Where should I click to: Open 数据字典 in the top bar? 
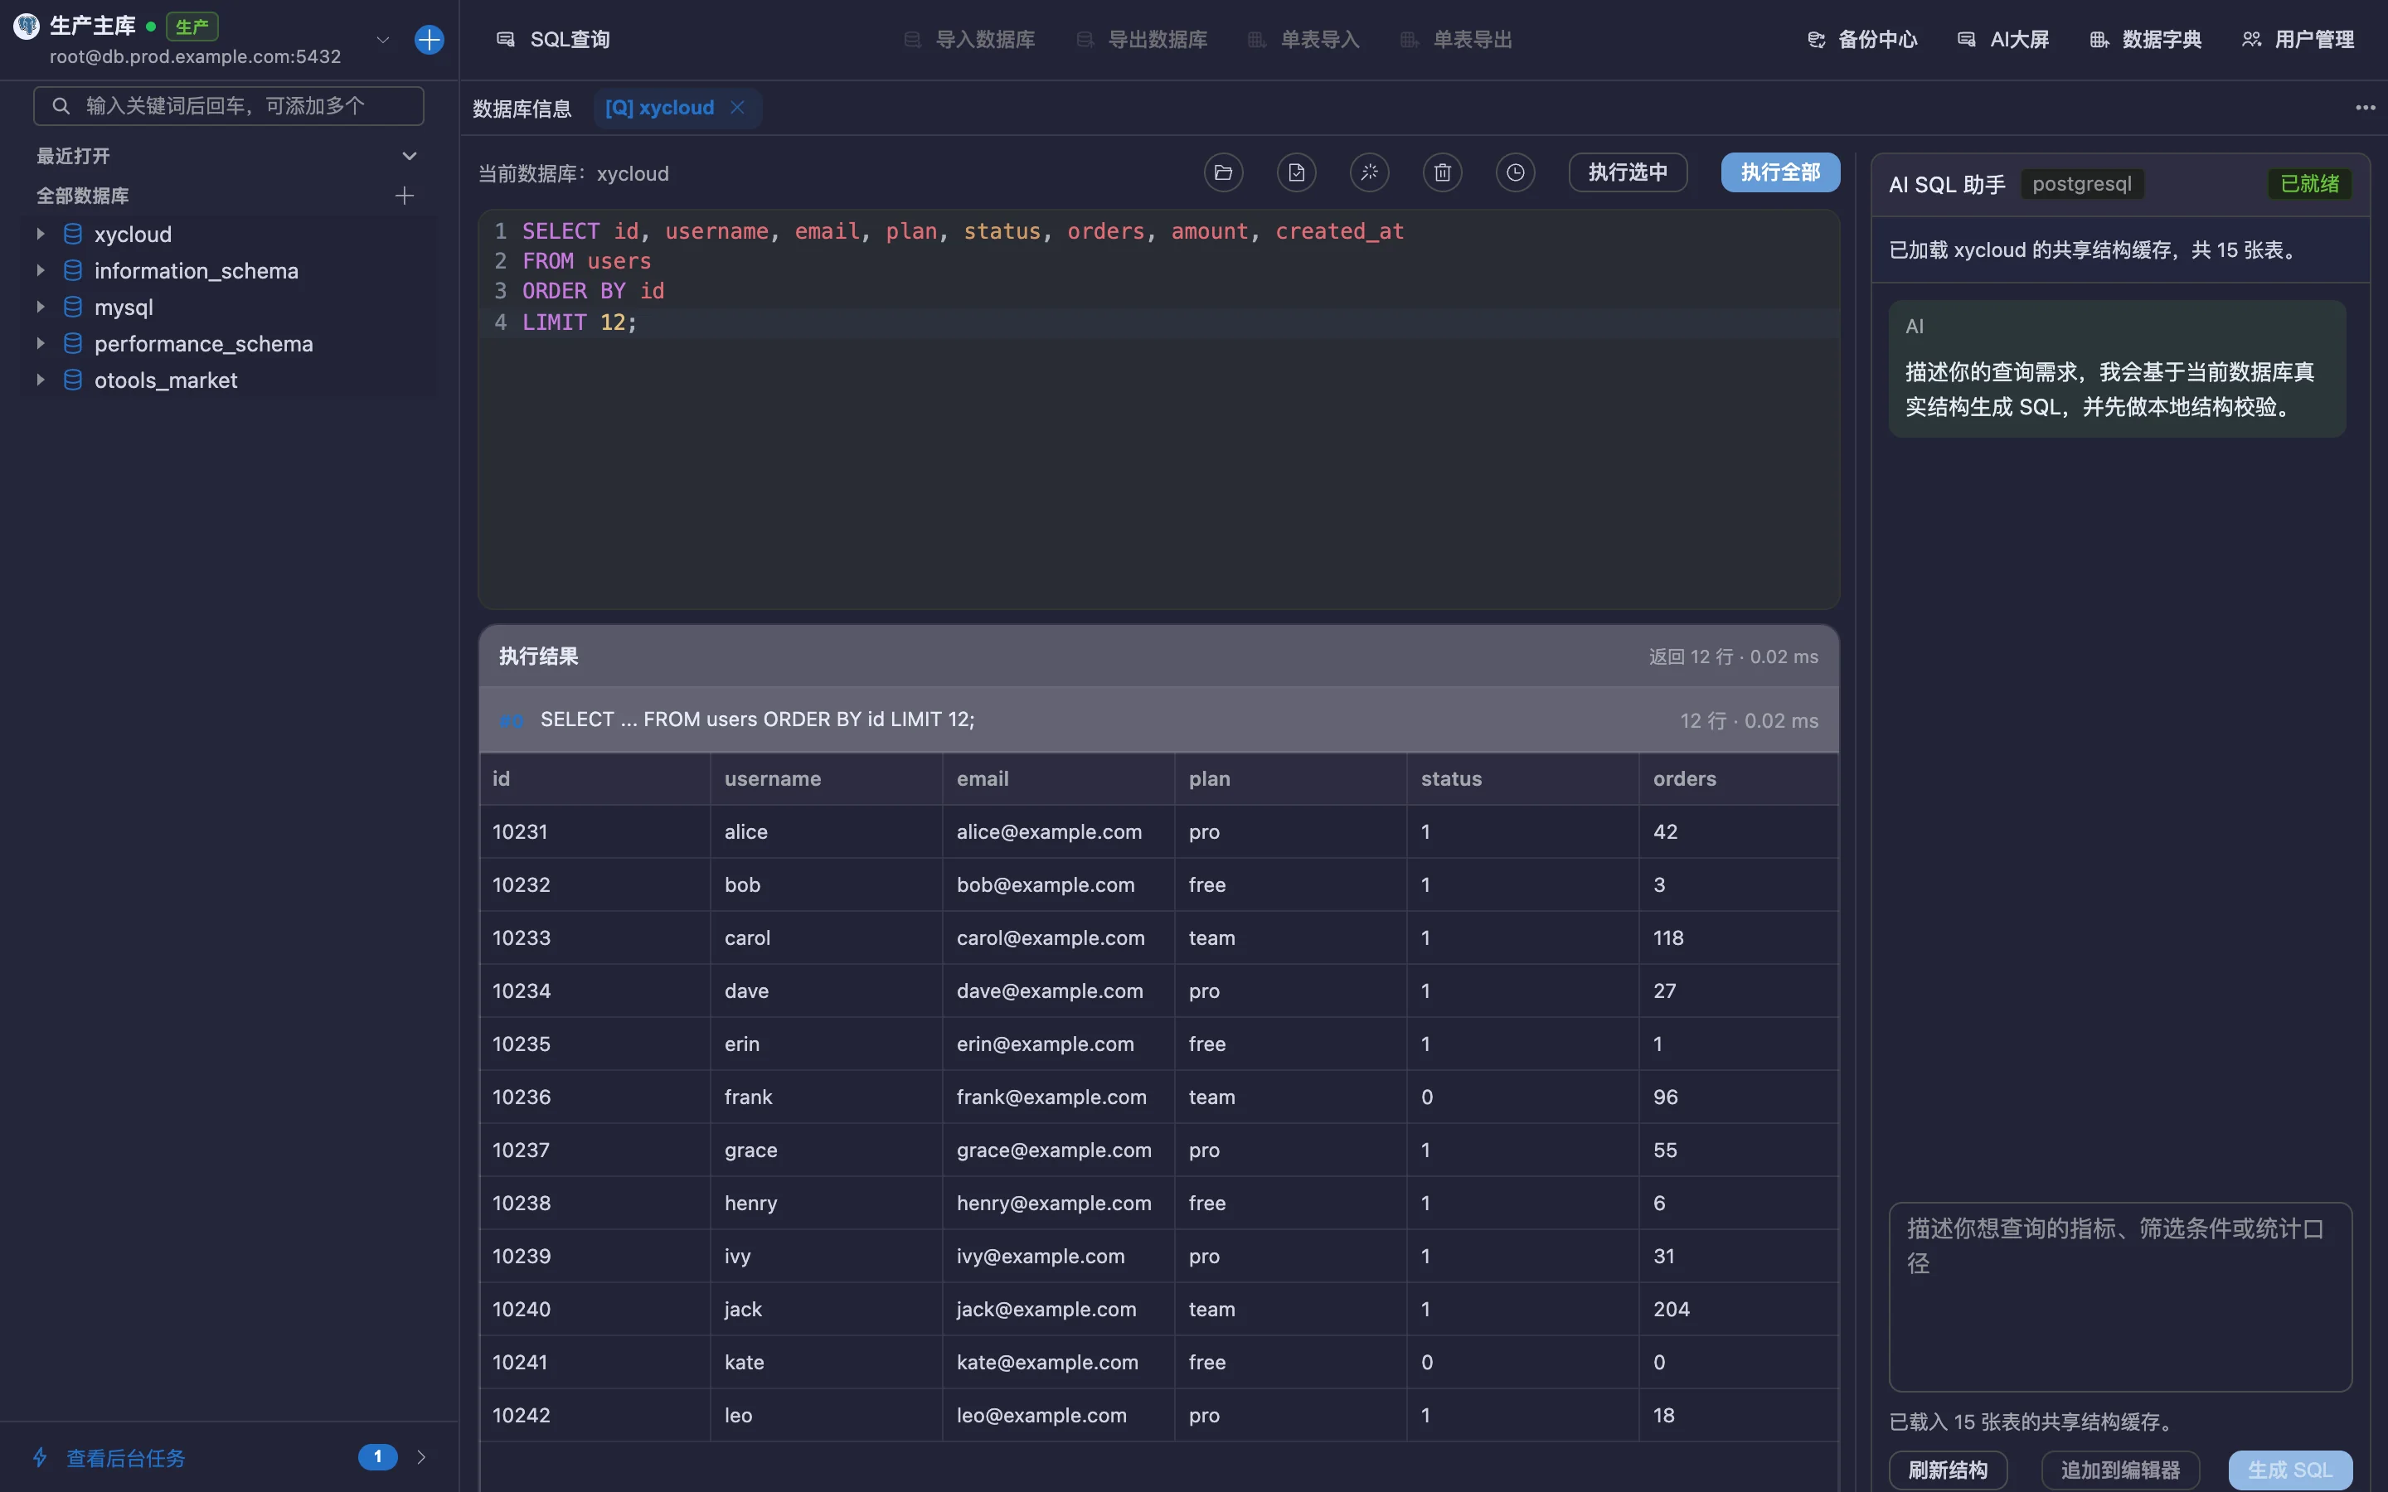coord(2145,40)
